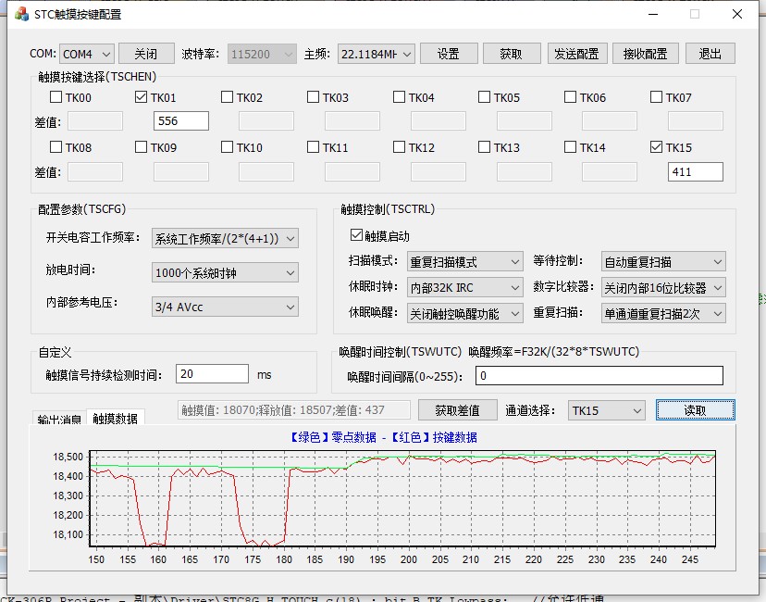Click the 读取 button
The width and height of the screenshot is (766, 602).
695,410
